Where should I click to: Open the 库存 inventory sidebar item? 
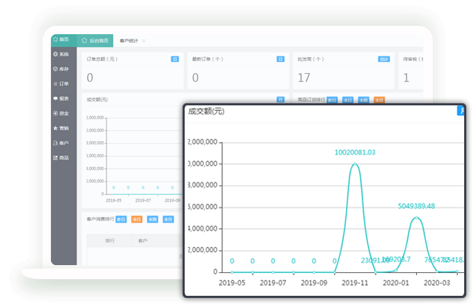point(61,69)
